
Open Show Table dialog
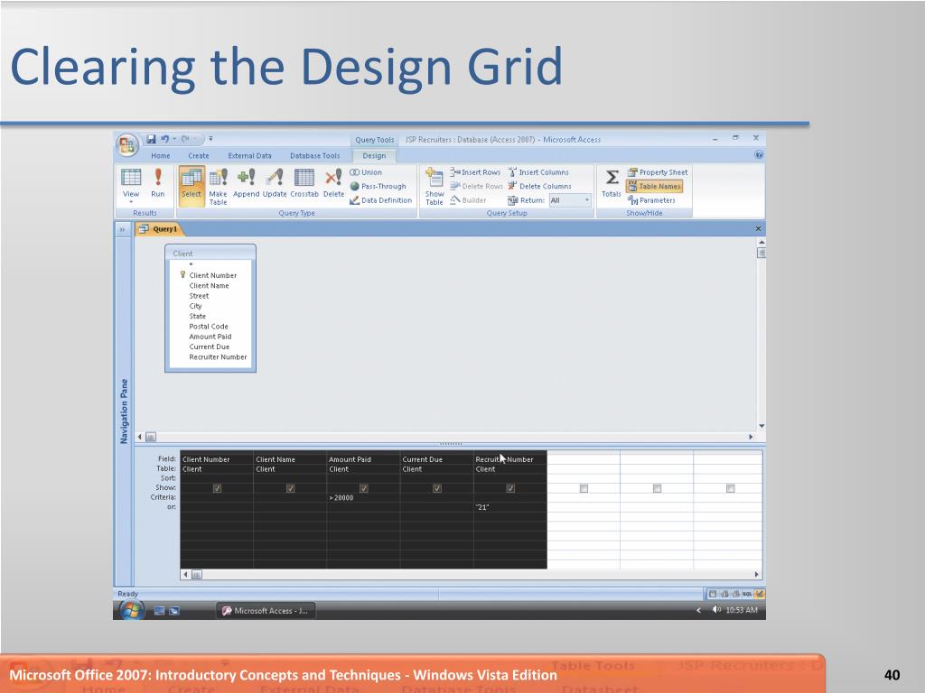pos(434,186)
